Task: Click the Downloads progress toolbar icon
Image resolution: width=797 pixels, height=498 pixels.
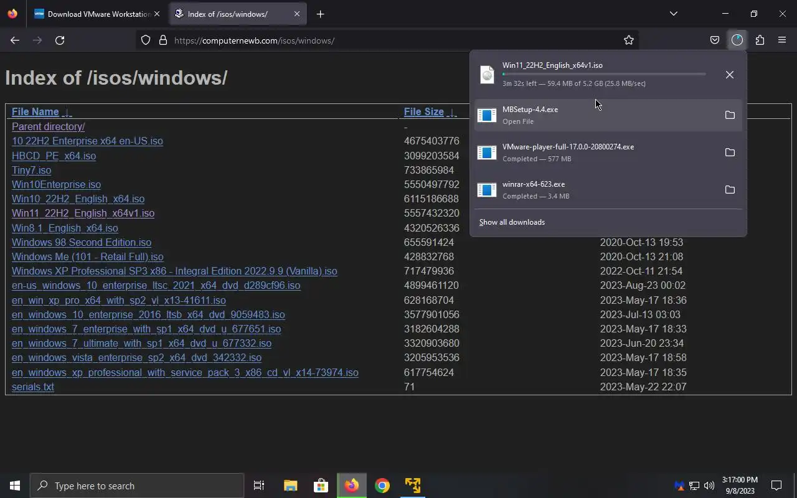Action: pos(737,40)
